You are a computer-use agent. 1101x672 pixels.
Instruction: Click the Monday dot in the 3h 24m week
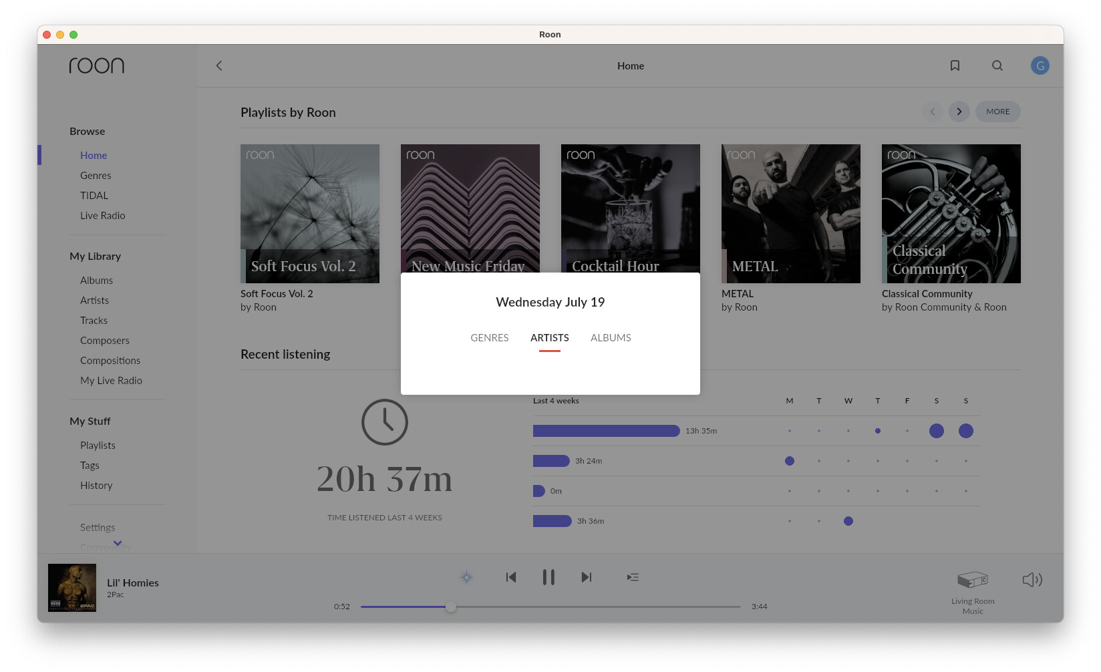pyautogui.click(x=790, y=461)
